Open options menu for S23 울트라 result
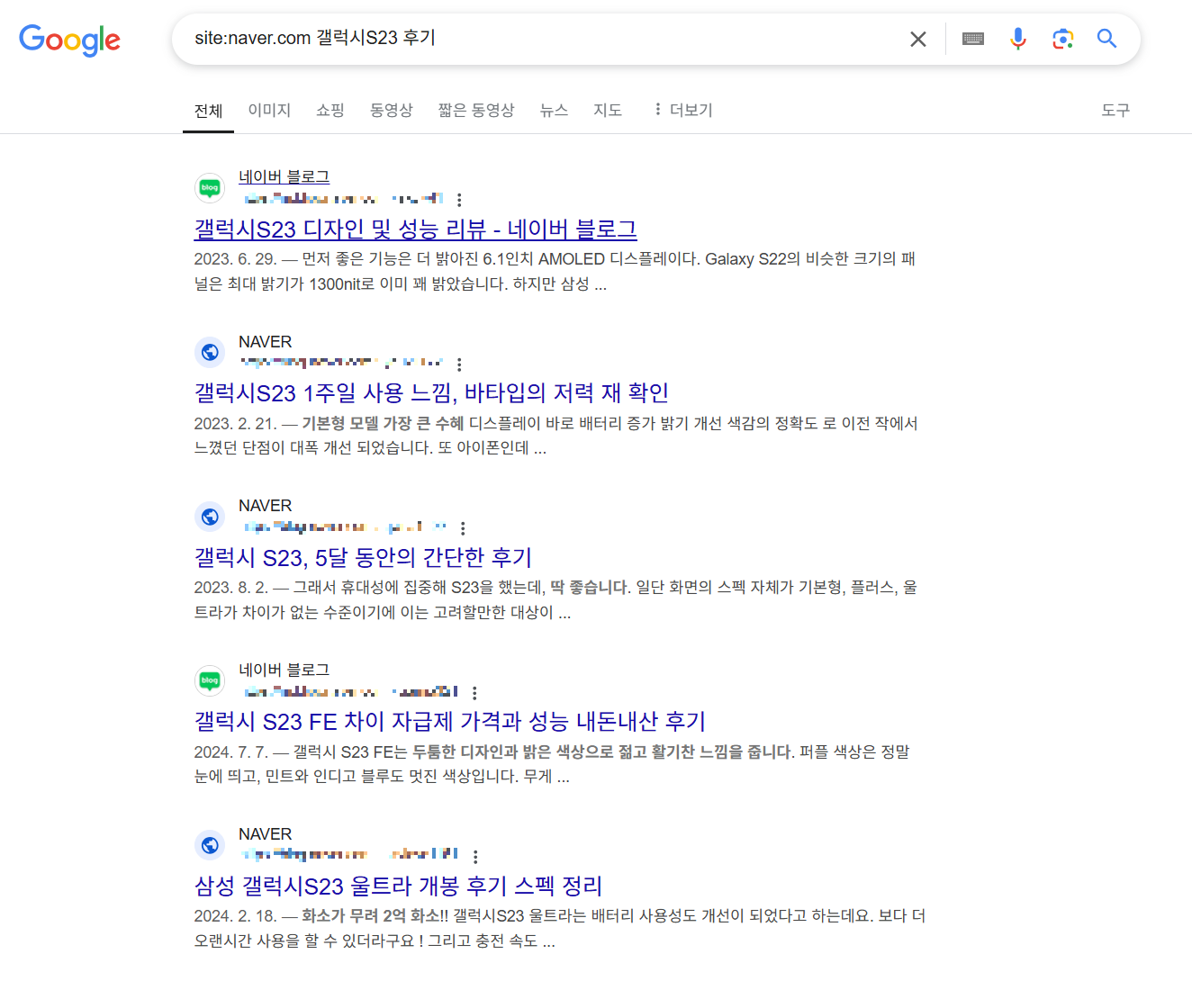Viewport: 1192px width, 981px height. coord(475,857)
